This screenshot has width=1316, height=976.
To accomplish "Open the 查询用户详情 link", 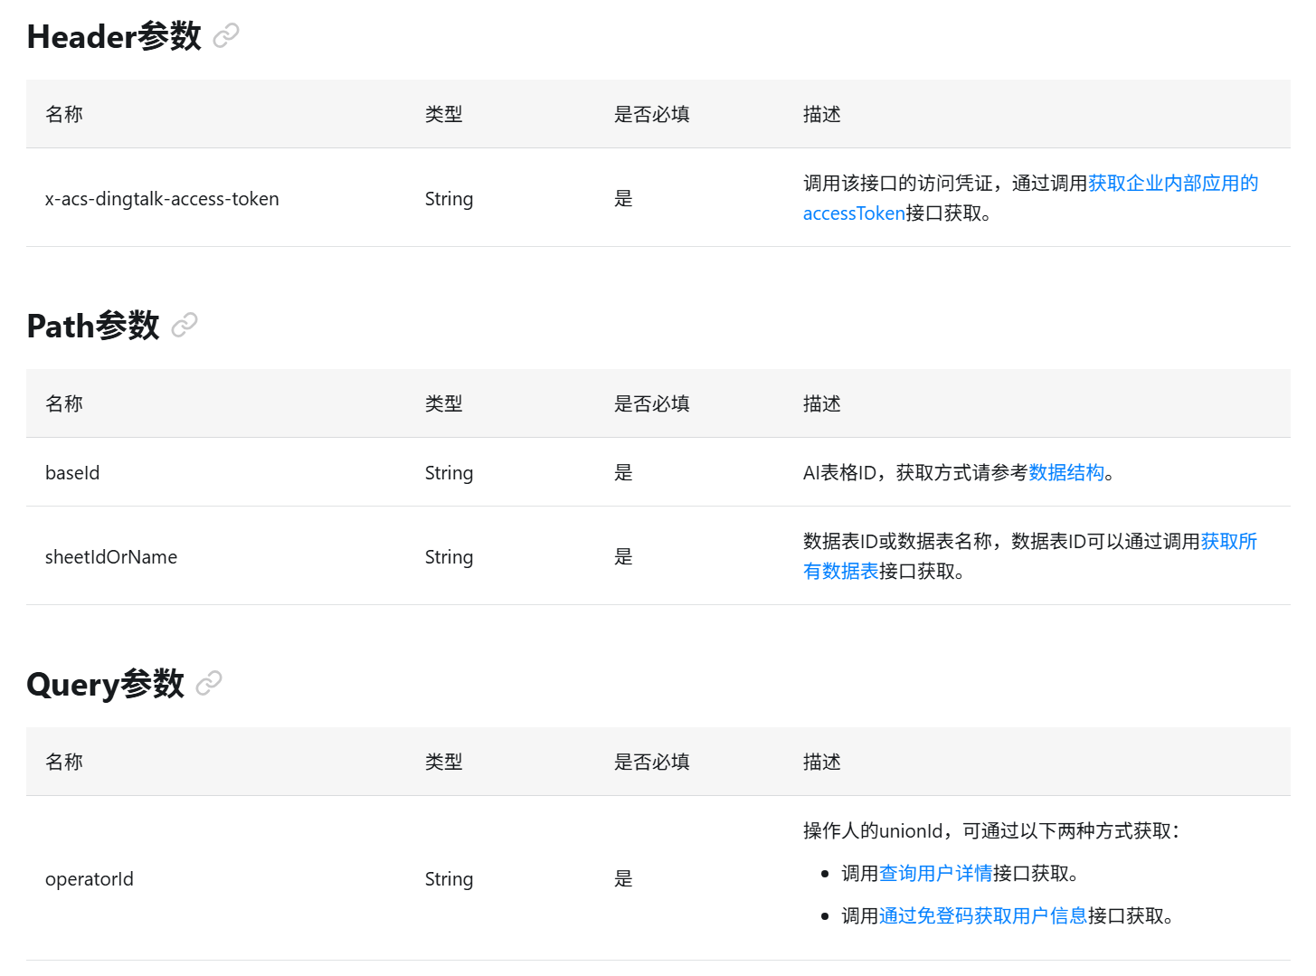I will [935, 873].
